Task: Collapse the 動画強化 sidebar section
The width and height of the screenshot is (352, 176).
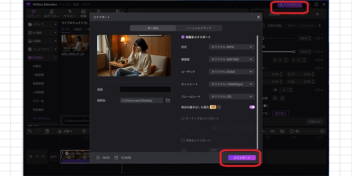Action: [42, 58]
